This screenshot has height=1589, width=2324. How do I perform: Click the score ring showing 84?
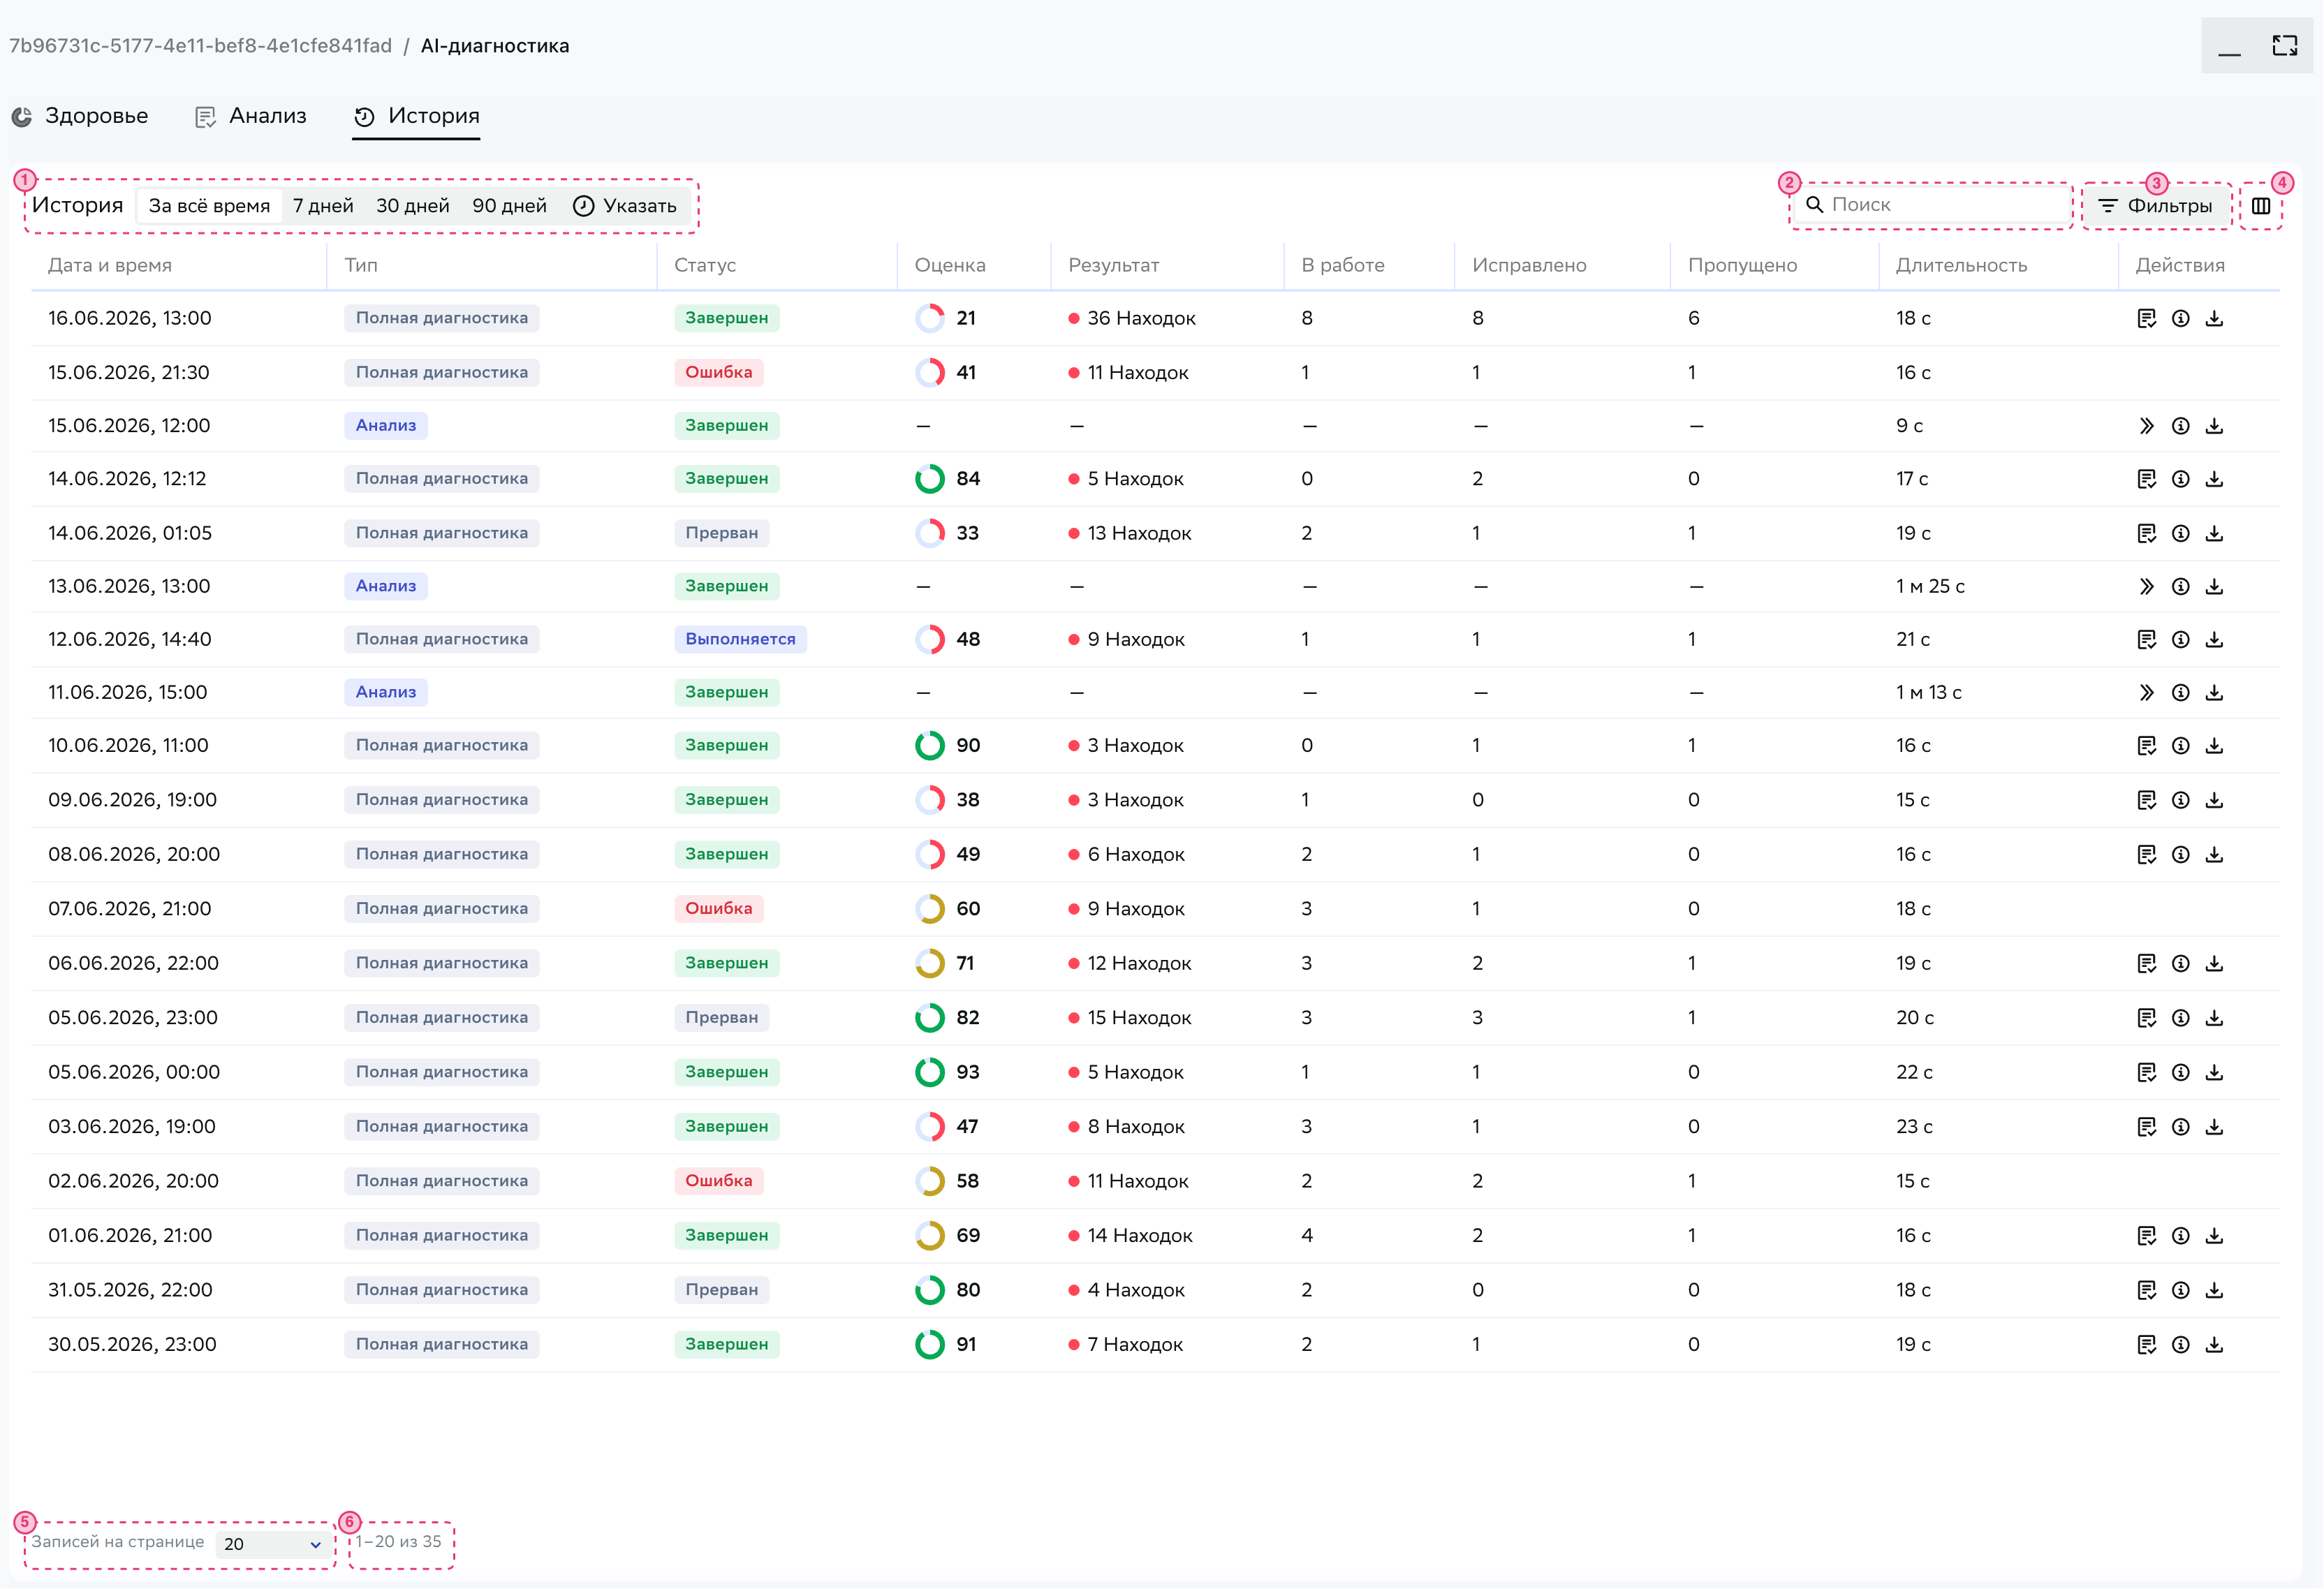click(930, 479)
